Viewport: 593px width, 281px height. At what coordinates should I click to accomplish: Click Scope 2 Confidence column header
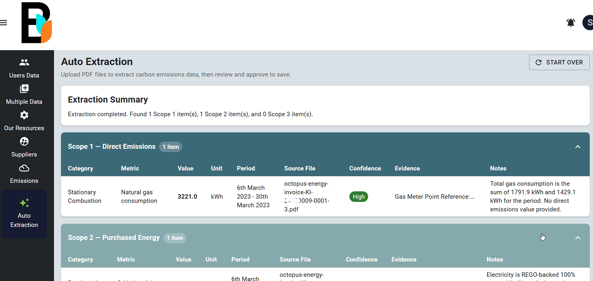(362, 260)
